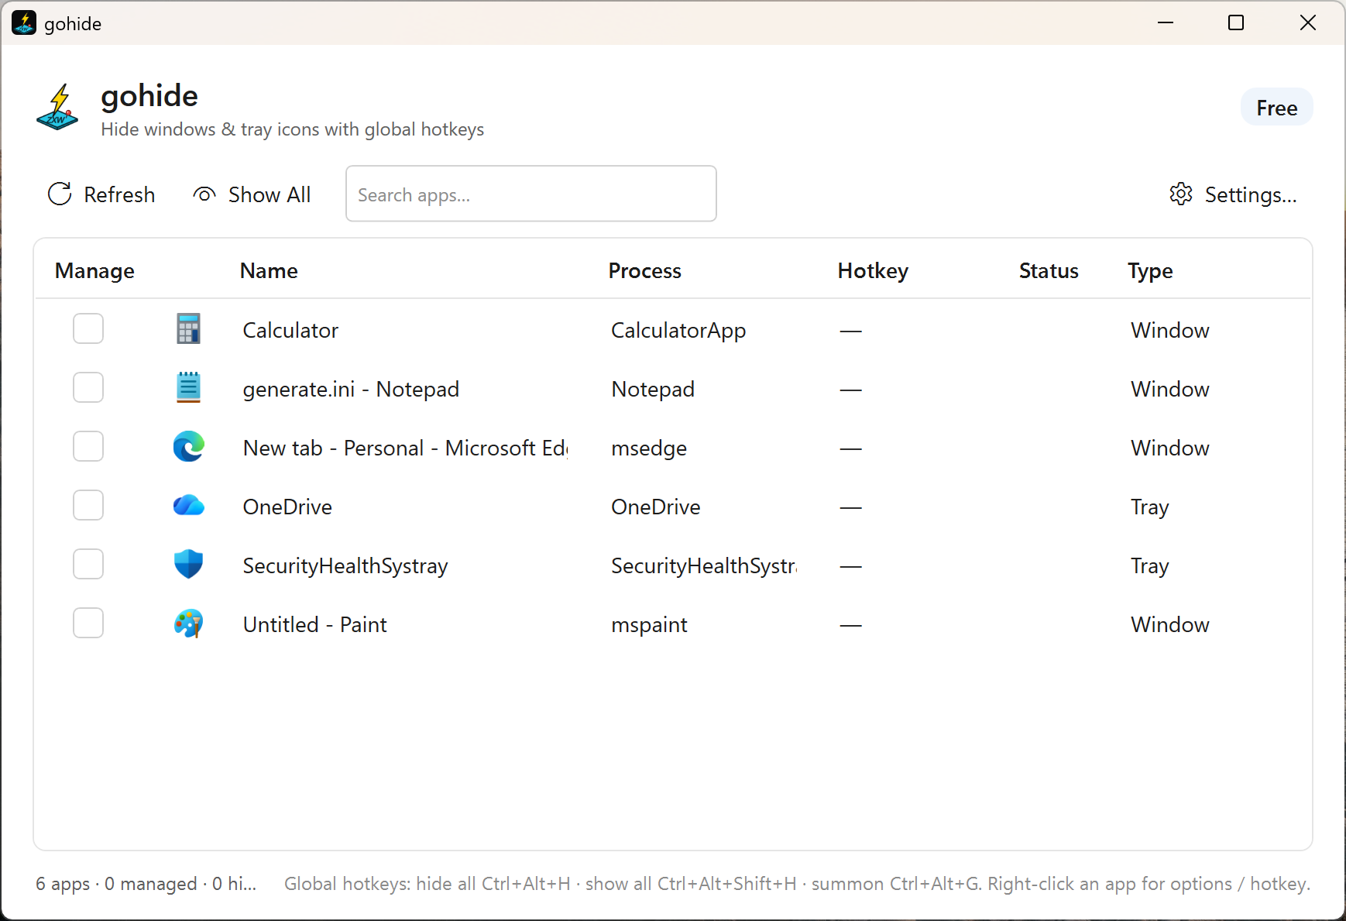Maximize the gohide window
The width and height of the screenshot is (1346, 921).
(1236, 22)
